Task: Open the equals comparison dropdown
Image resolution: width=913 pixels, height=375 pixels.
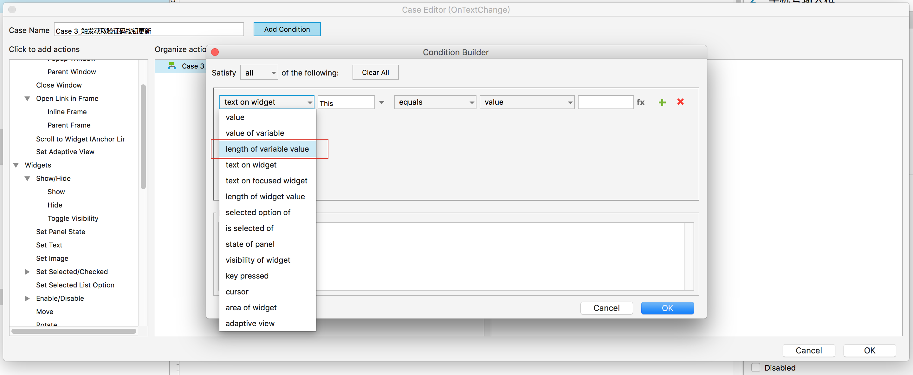Action: [x=435, y=102]
